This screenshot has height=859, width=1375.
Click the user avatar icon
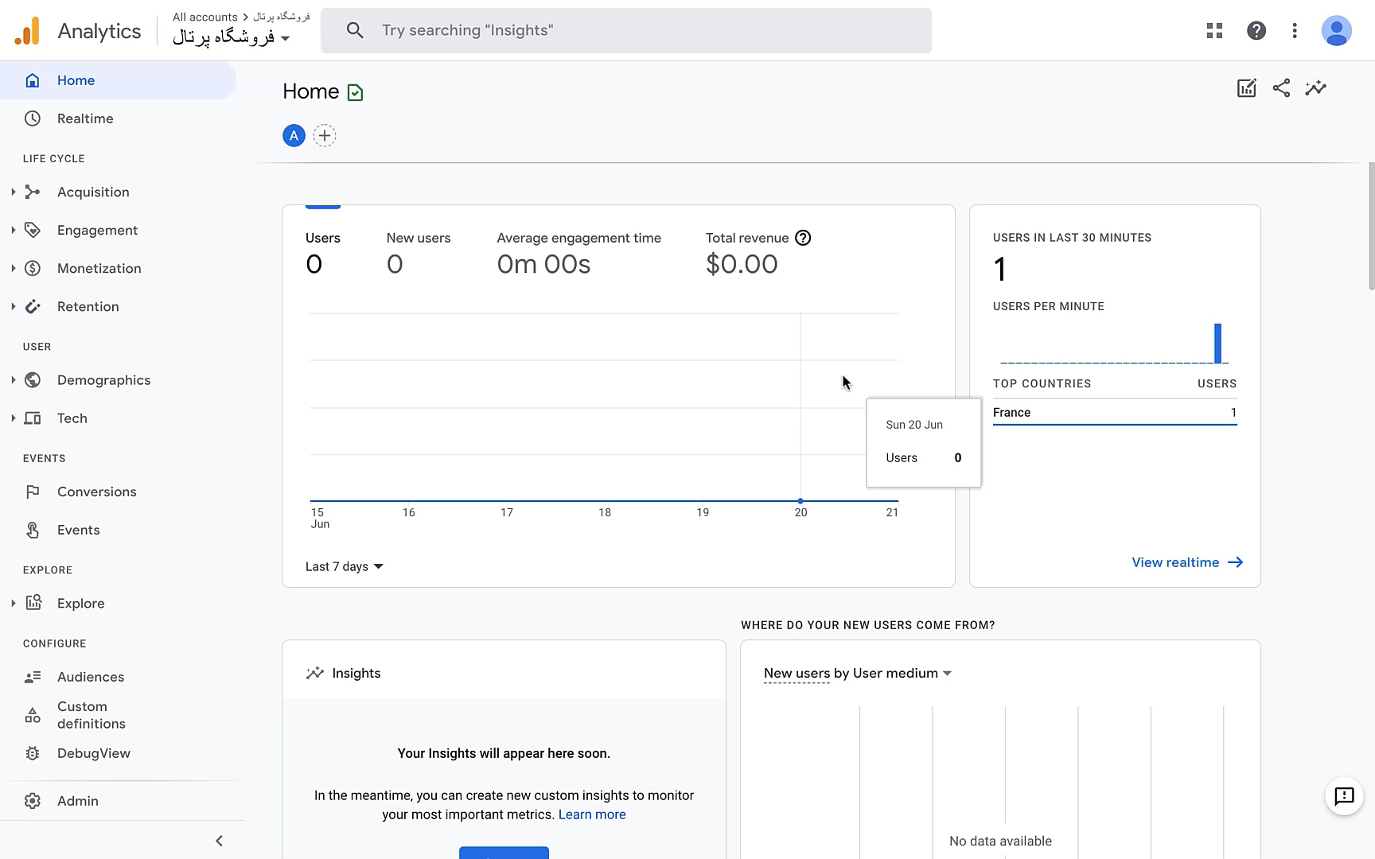pos(1337,30)
